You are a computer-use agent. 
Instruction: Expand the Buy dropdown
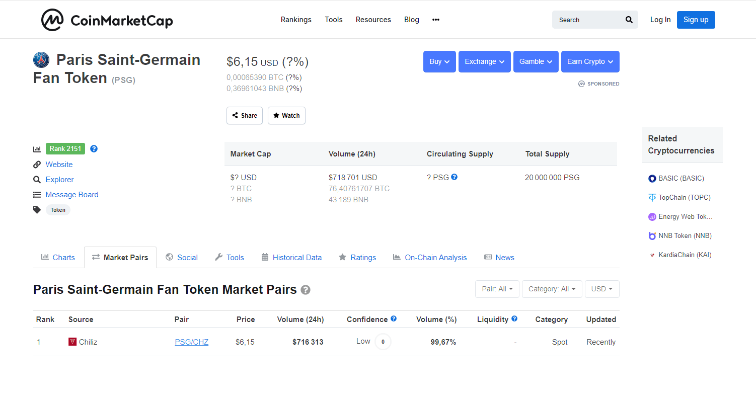click(439, 61)
